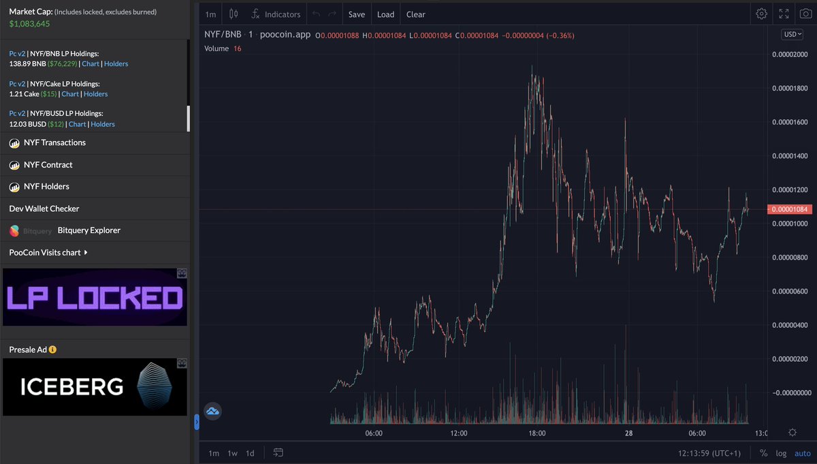
Task: Click the sidebar vertical scrollbar
Action: tap(189, 119)
